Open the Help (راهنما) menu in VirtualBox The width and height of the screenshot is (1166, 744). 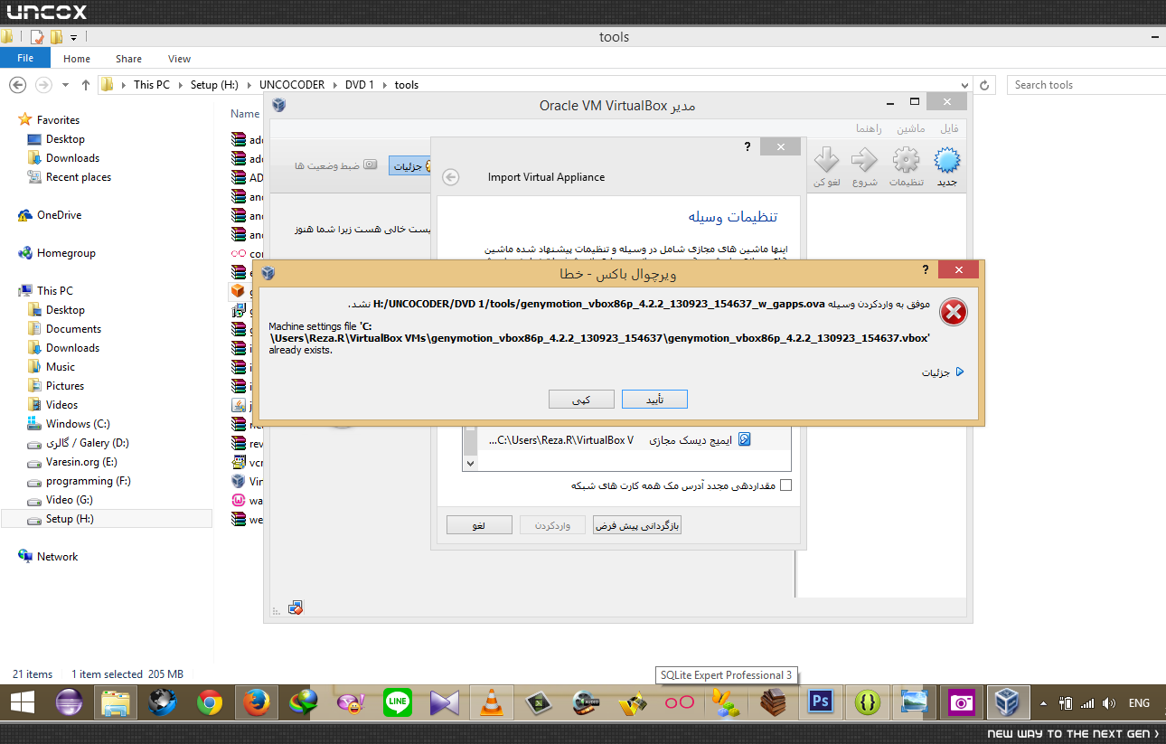click(x=870, y=128)
